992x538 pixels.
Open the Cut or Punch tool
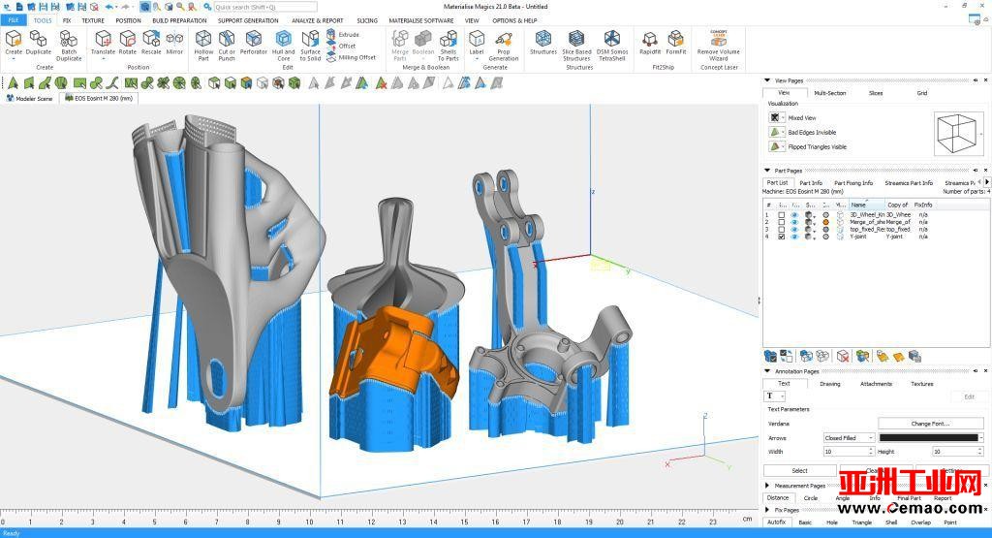pos(227,46)
